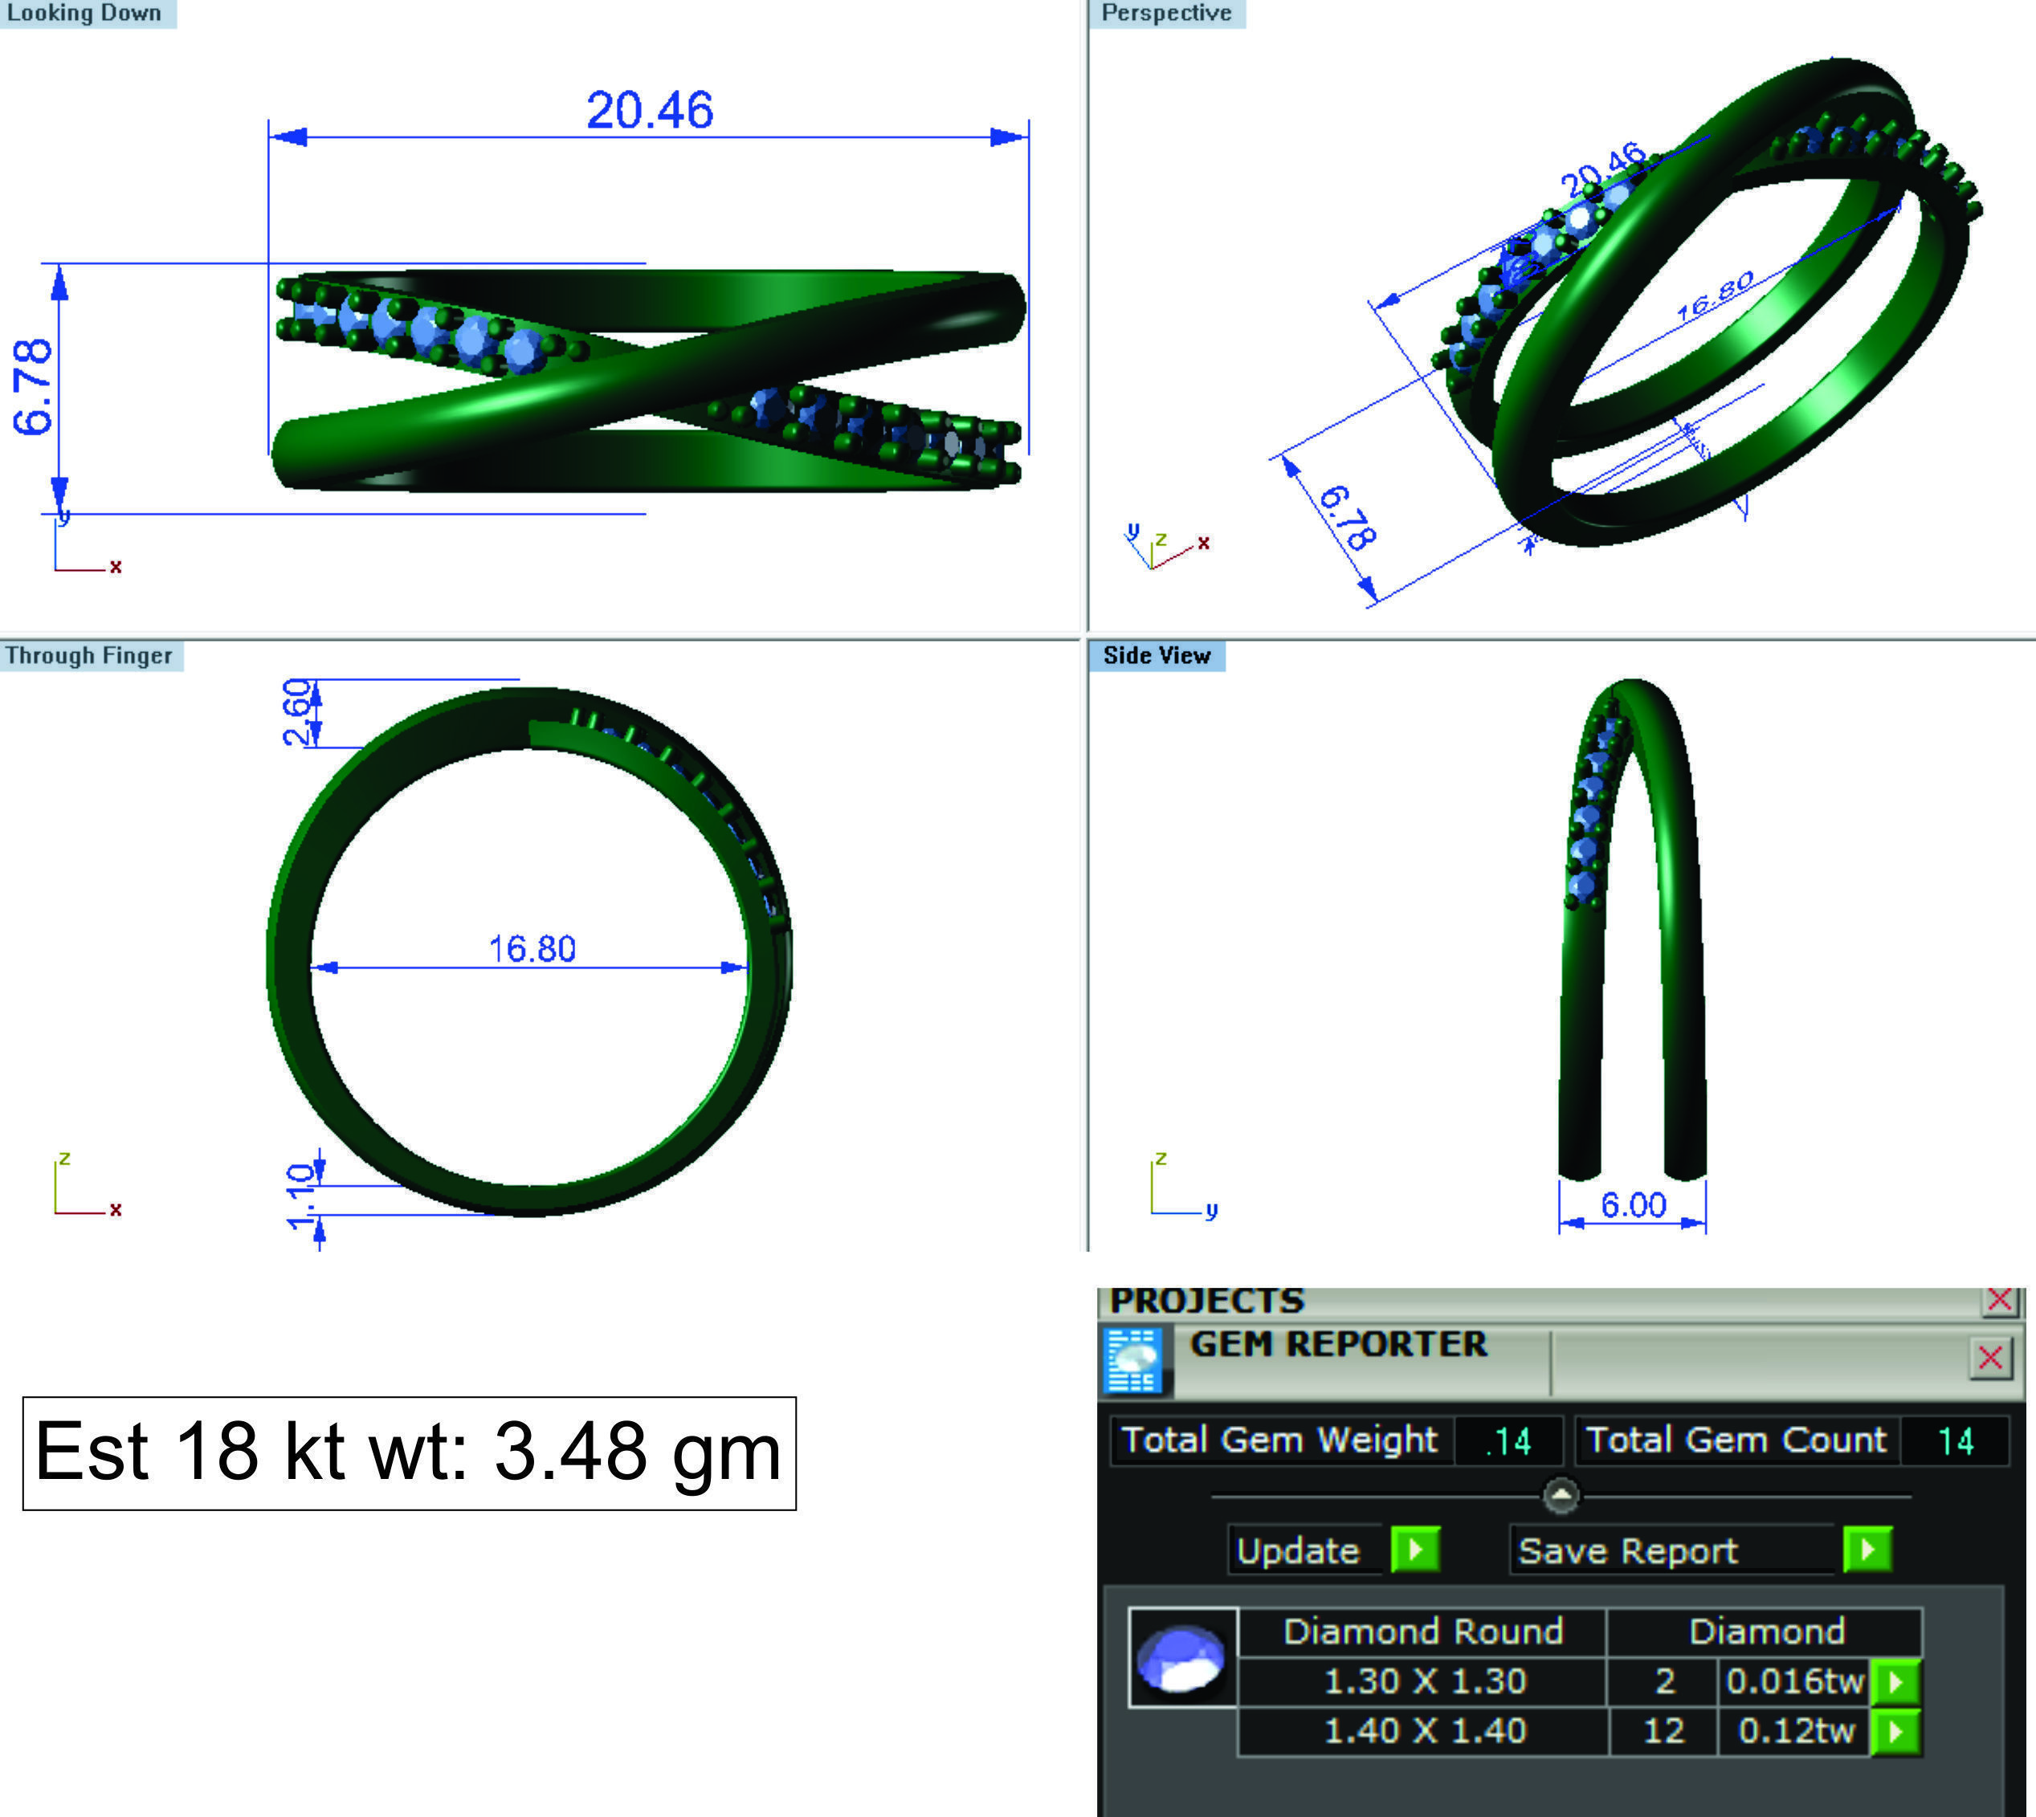This screenshot has width=2036, height=1817.
Task: Click green arrow next to Update
Action: point(1415,1550)
